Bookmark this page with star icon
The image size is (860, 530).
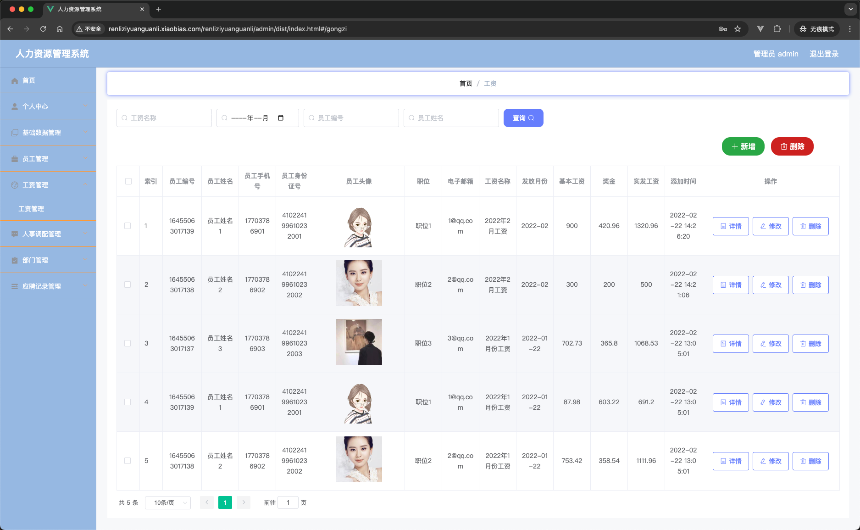[x=738, y=29]
